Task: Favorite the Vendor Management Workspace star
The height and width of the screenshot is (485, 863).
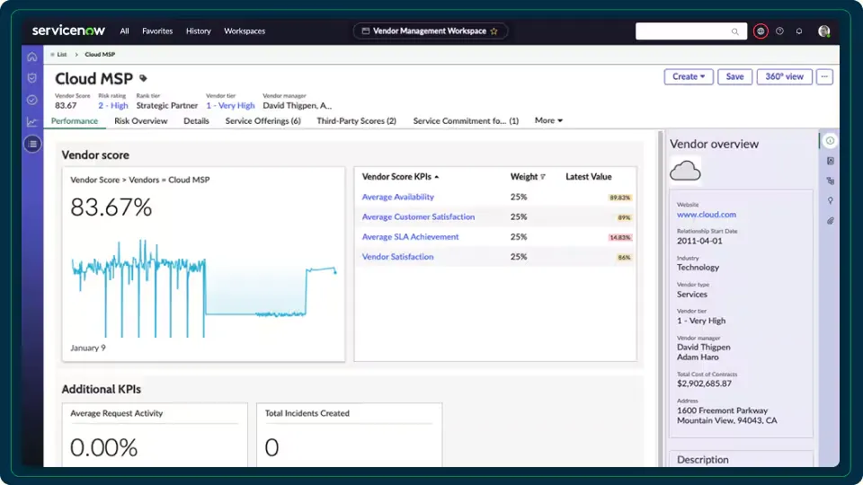Action: pyautogui.click(x=494, y=31)
